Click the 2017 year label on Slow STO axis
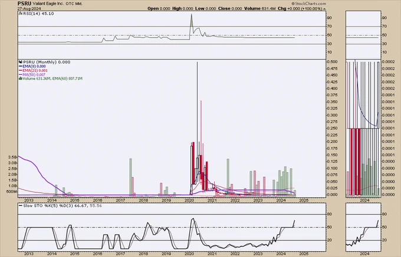 point(120,254)
